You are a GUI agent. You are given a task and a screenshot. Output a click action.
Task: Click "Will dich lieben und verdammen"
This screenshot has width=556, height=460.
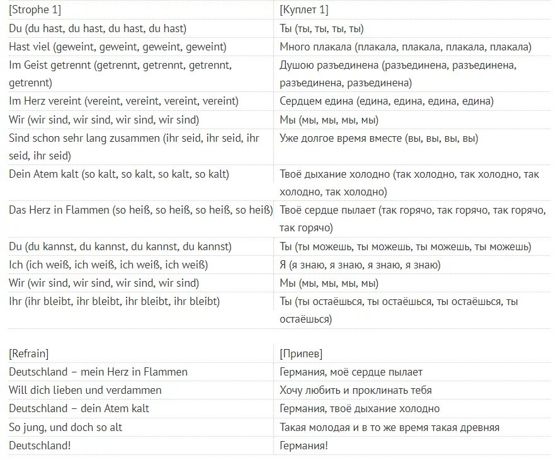pos(85,390)
